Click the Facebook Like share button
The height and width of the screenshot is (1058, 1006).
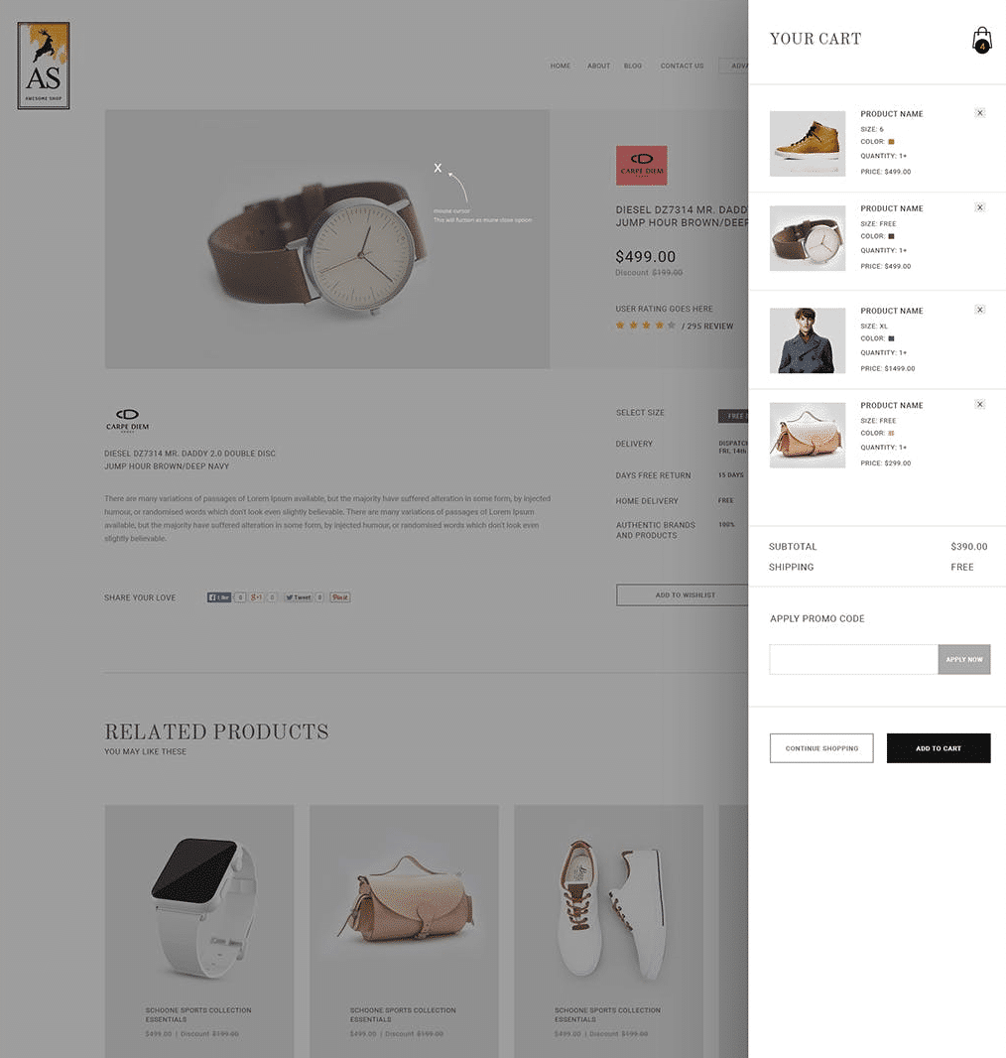coord(219,597)
